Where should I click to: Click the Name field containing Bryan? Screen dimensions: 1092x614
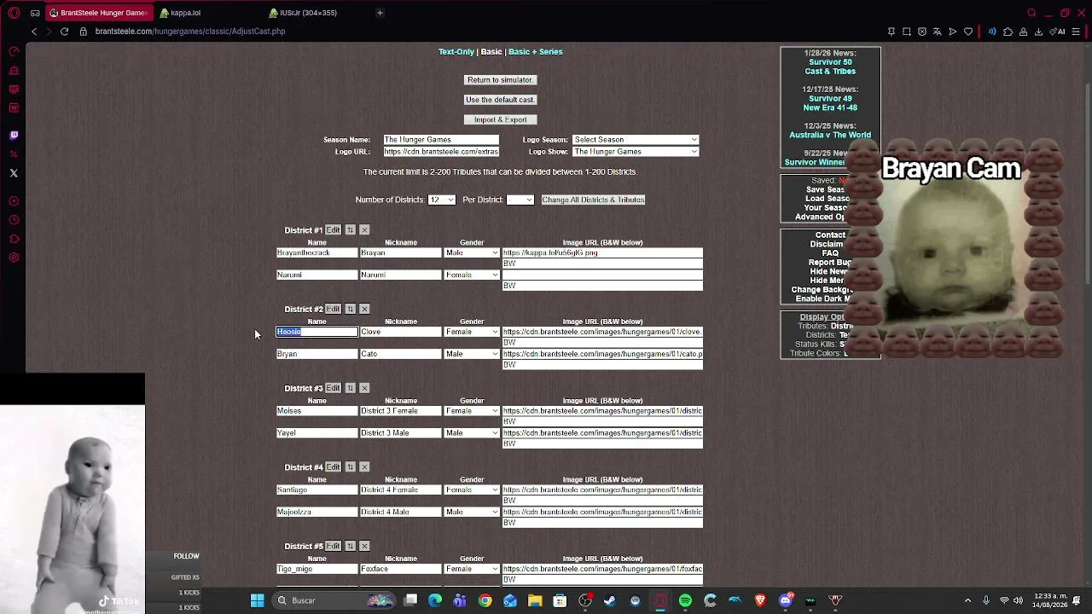point(317,354)
